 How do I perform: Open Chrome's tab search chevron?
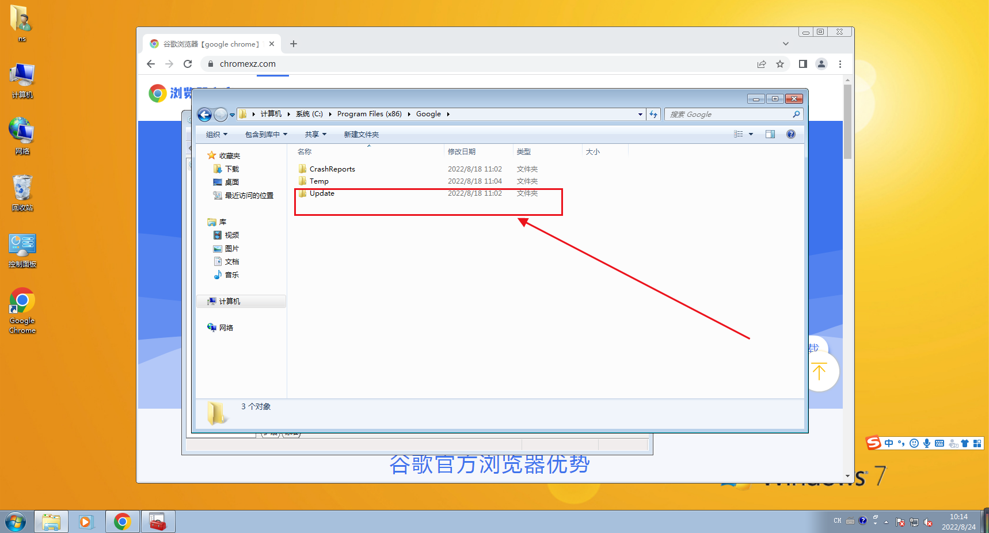coord(786,44)
